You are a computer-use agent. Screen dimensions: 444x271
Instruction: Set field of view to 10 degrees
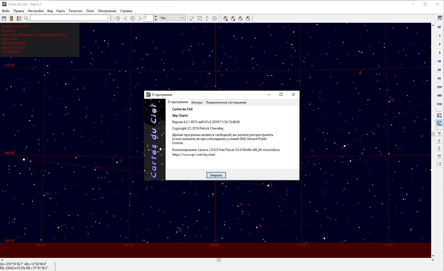tap(439, 61)
